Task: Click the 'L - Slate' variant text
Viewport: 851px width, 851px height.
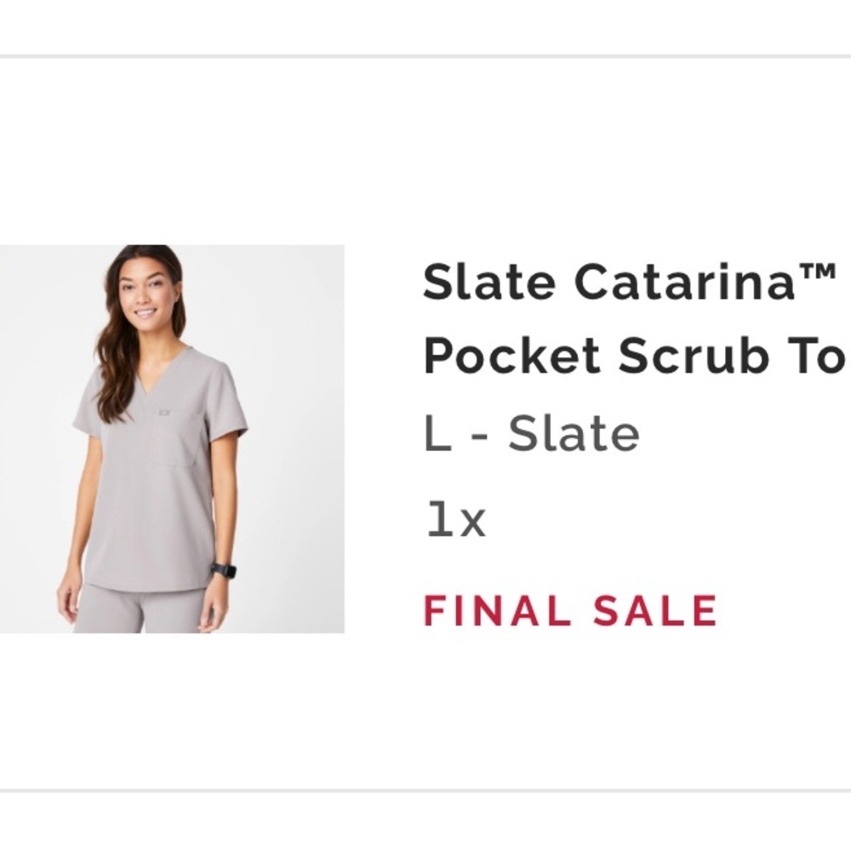Action: pos(531,433)
